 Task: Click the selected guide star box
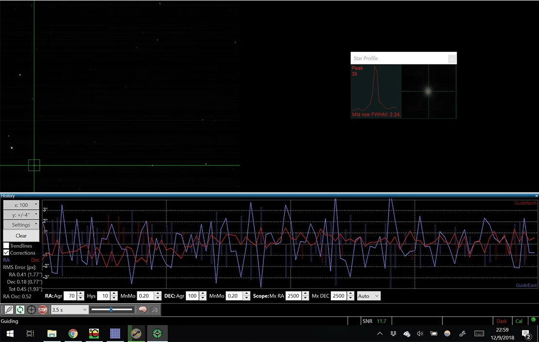(34, 165)
